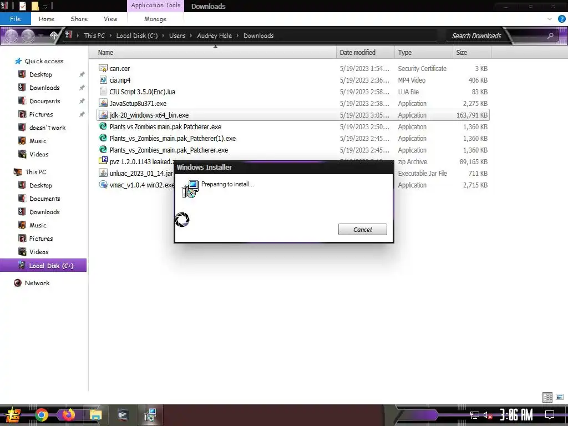Click the vmac_v1.0.4-win32.exe icon
Image resolution: width=568 pixels, height=426 pixels.
(x=103, y=184)
